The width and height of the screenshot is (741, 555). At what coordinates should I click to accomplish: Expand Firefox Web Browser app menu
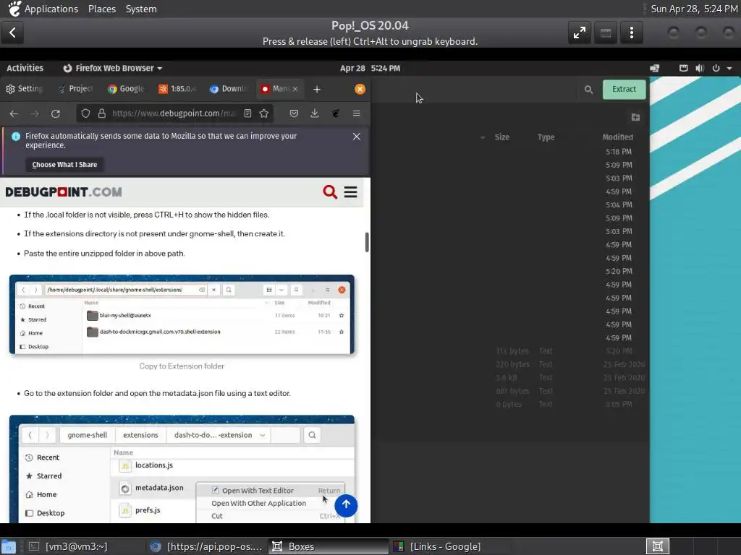tap(112, 68)
